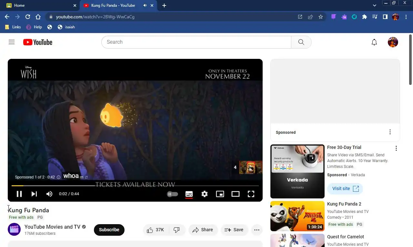
Task: Dislike the Kung Fu Panda video
Action: [177, 230]
